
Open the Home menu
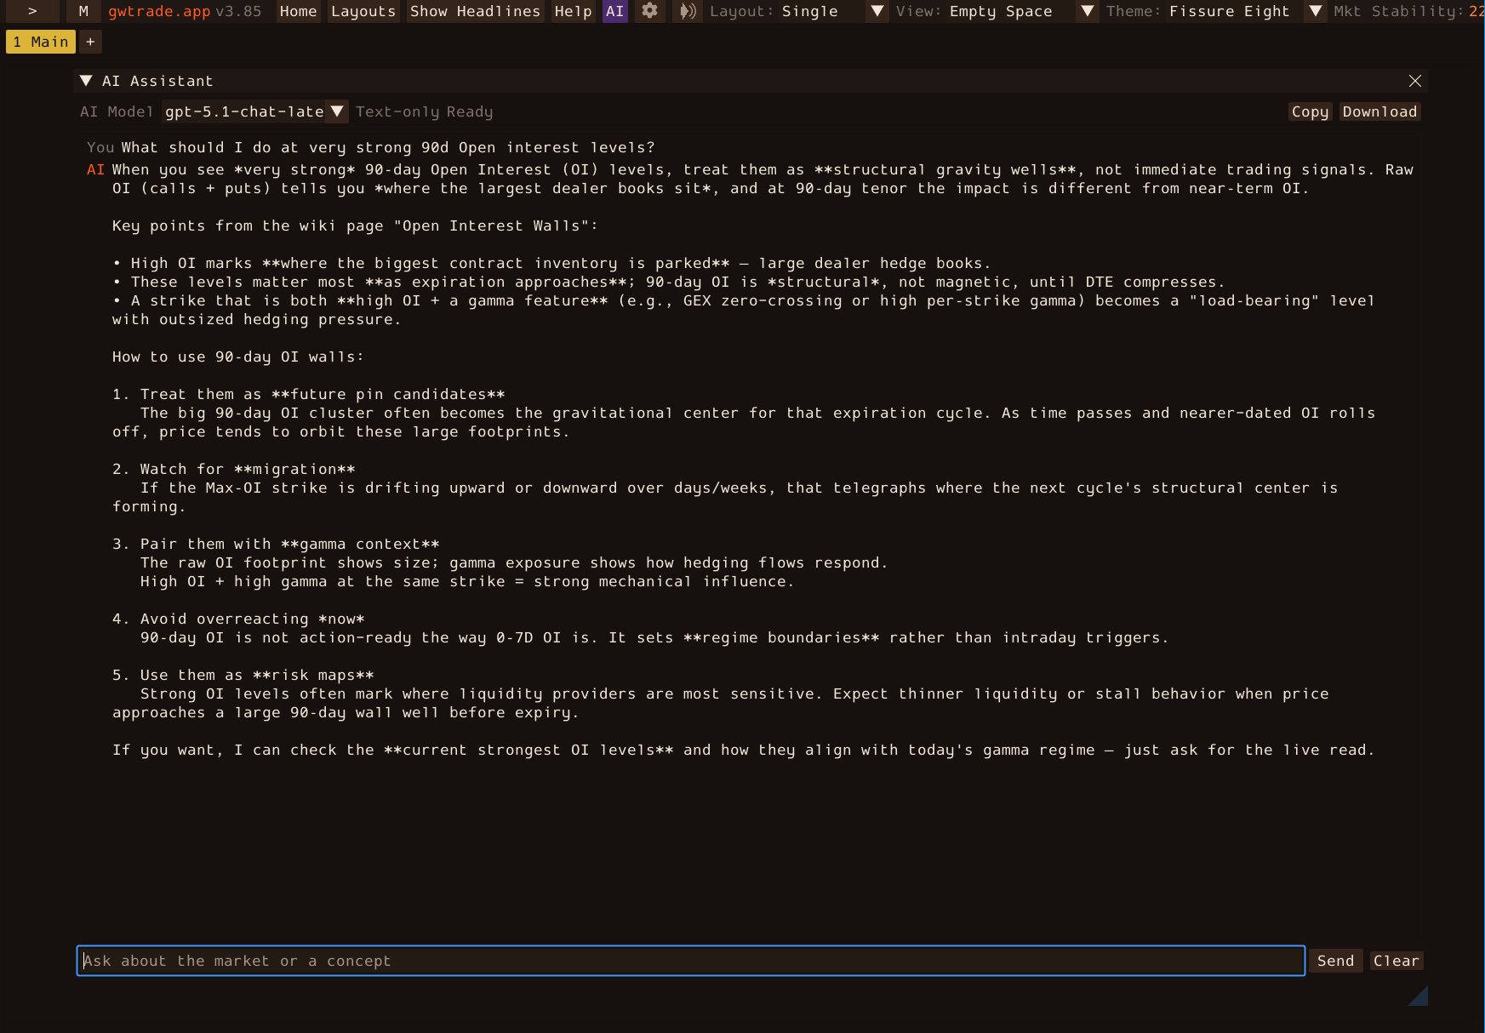click(x=298, y=11)
